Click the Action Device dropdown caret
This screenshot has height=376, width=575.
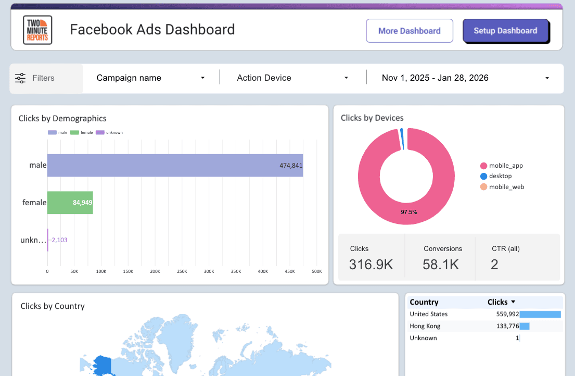point(346,78)
